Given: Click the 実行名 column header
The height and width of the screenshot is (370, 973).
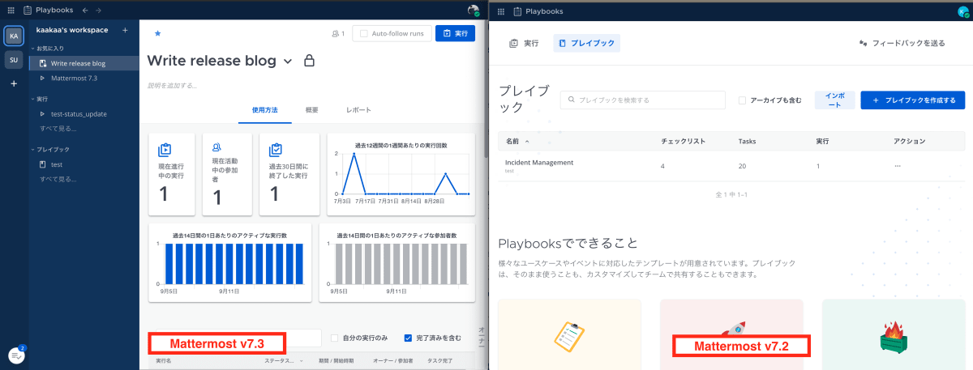Looking at the screenshot, I should (x=164, y=360).
